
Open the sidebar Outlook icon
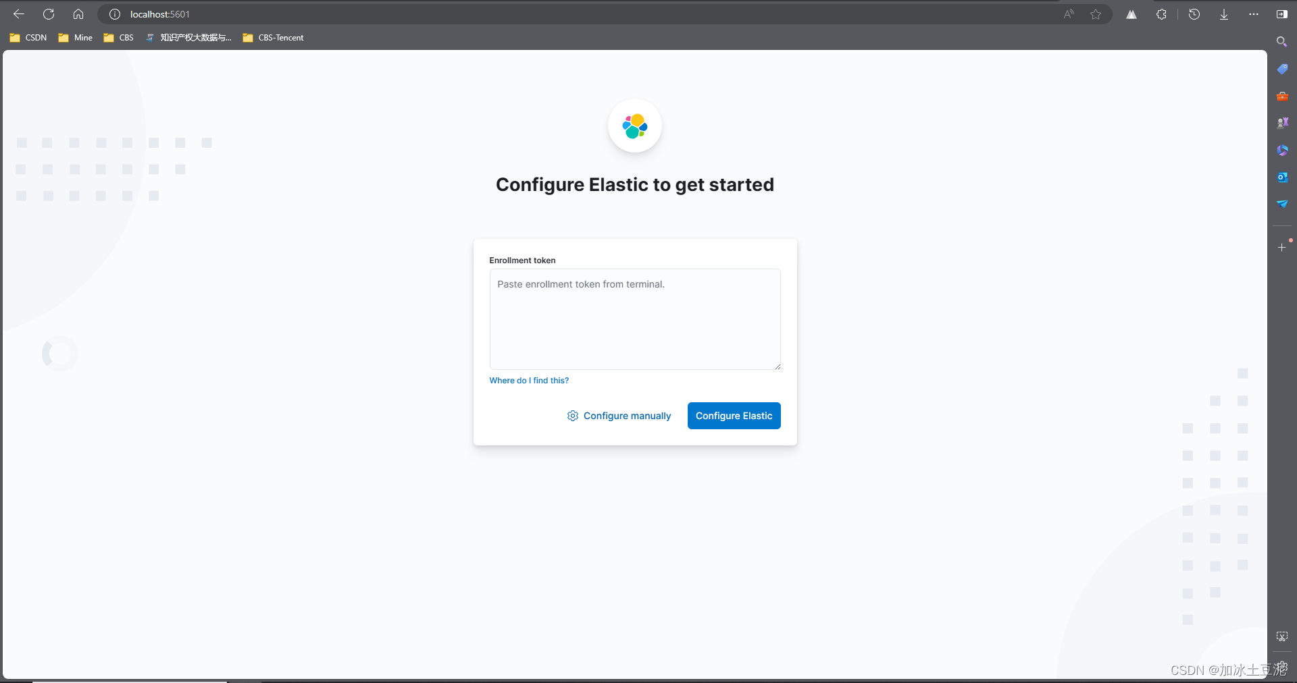[x=1282, y=177]
